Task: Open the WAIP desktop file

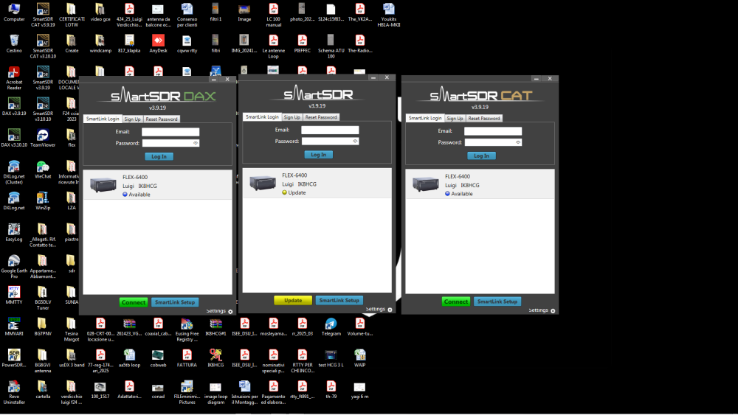Action: point(359,358)
